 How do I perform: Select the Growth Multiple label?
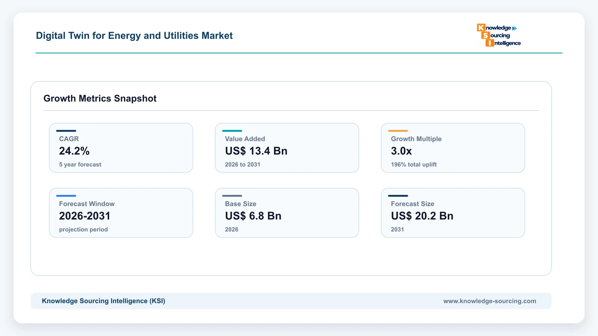tap(416, 139)
